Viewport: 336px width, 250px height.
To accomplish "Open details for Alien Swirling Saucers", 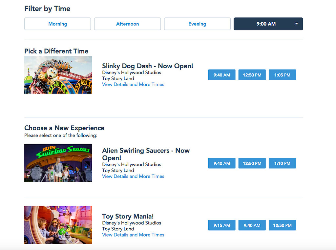I will [x=133, y=176].
